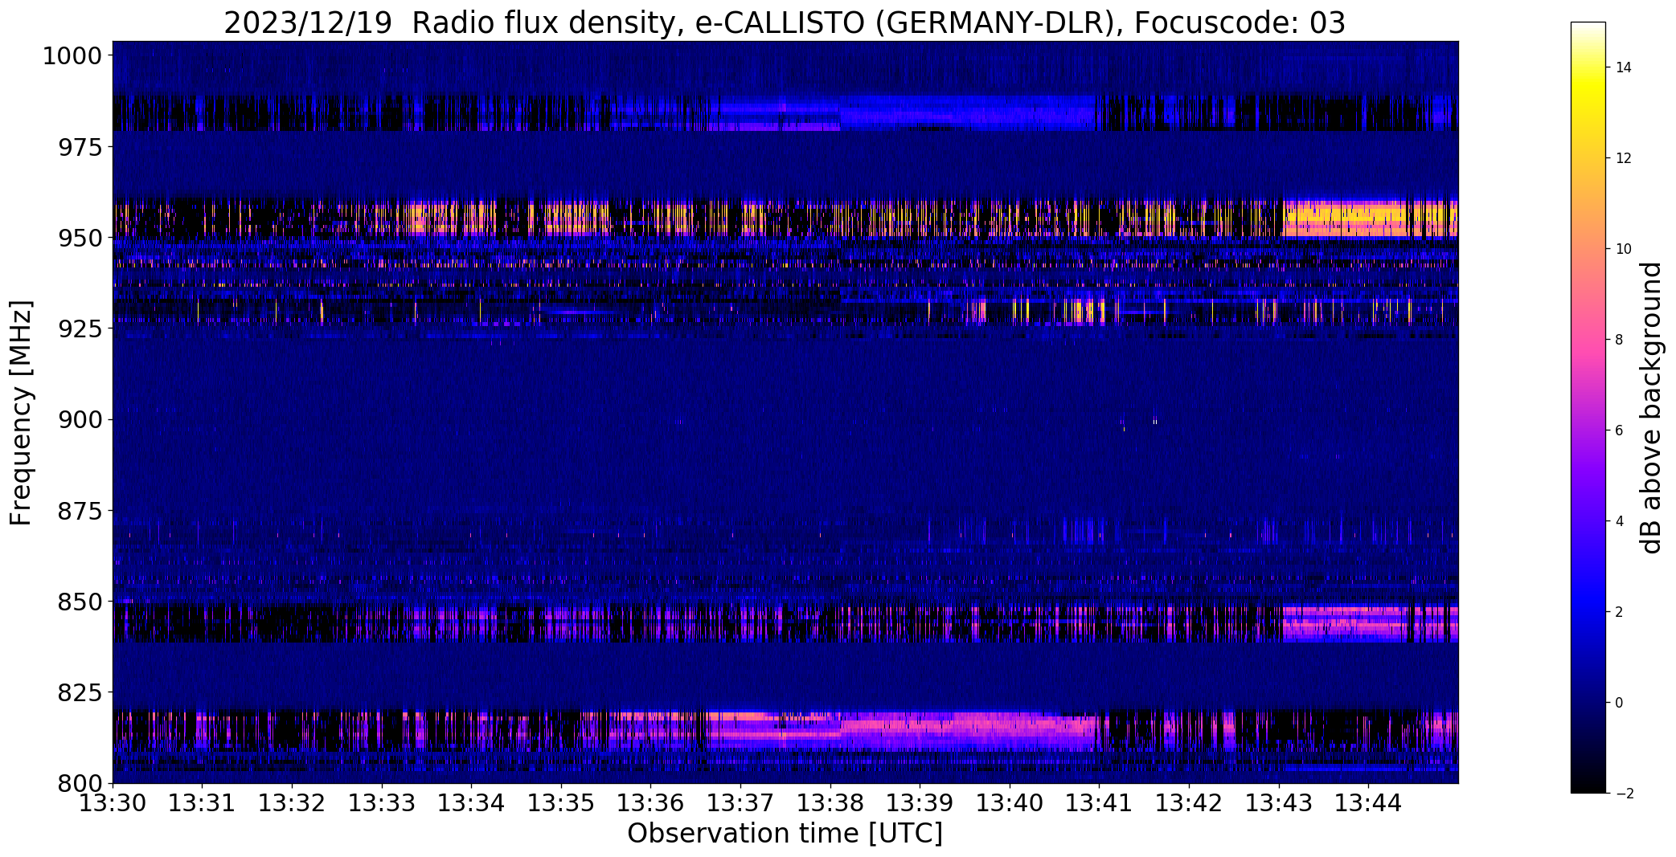Click the colorbar tick label 14
Viewport: 1676px width, 857px height.
[x=1623, y=67]
